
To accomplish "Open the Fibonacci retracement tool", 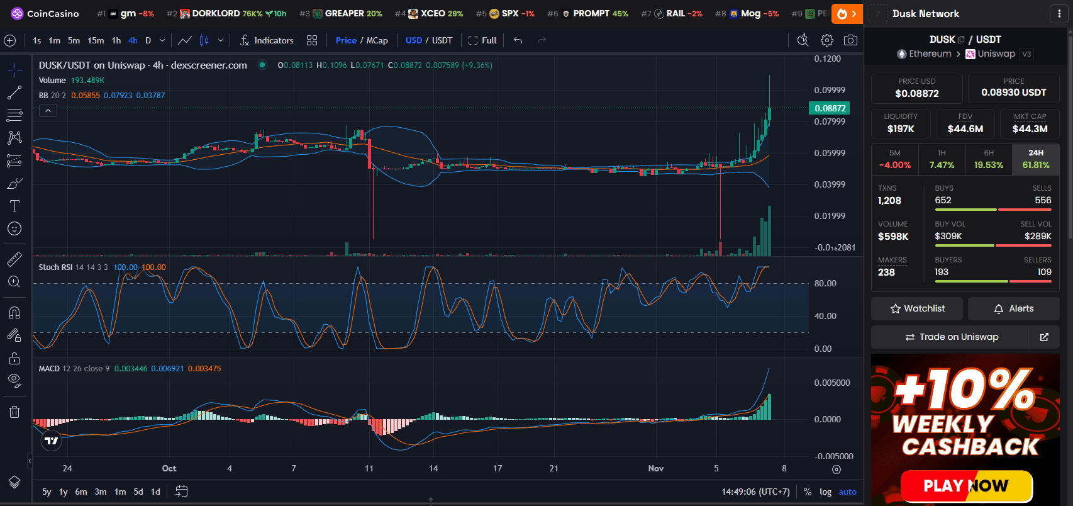I will tap(14, 115).
